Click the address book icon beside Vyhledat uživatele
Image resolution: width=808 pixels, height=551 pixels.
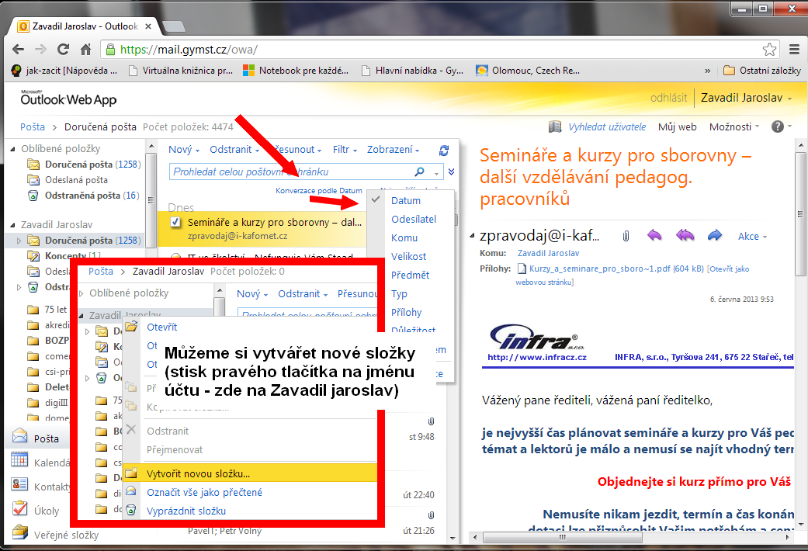point(554,126)
